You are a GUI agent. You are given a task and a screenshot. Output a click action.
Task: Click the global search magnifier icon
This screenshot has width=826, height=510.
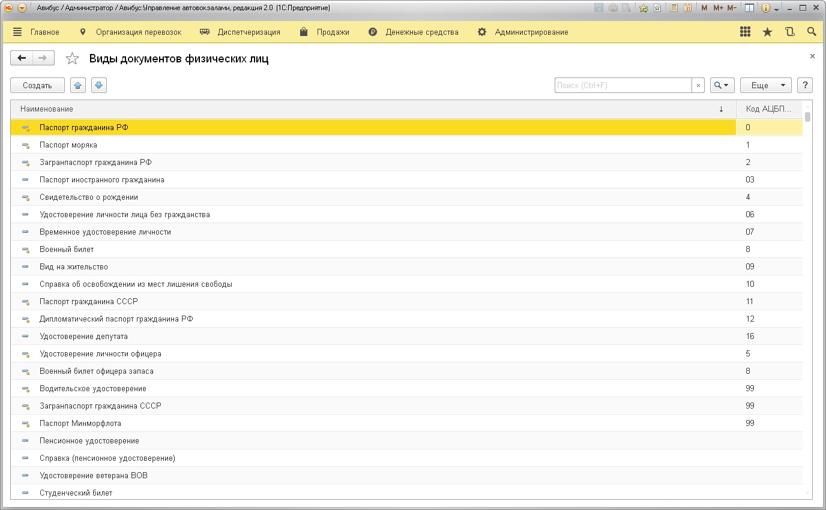812,32
